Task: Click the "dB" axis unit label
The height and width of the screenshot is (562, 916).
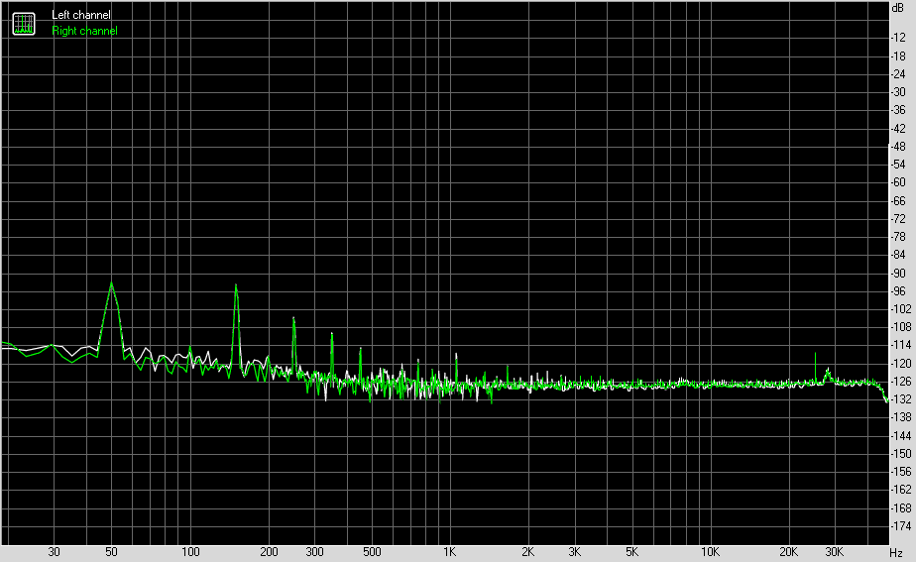Action: pyautogui.click(x=898, y=8)
